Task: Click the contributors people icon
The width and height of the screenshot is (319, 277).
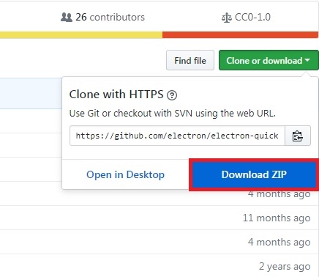Action: 66,18
